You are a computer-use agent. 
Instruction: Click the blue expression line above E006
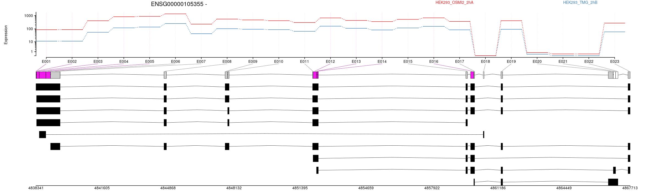pyautogui.click(x=175, y=24)
